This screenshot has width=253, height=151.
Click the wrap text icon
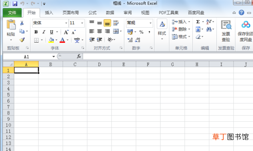point(116,23)
